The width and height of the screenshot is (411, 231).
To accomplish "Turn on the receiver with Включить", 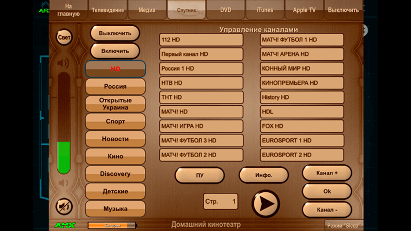I will 115,51.
